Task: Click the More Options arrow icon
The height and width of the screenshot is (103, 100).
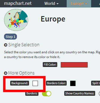Action: pyautogui.click(x=6, y=73)
